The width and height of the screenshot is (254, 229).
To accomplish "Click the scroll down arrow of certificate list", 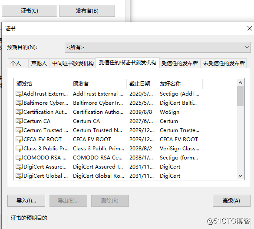I will pyautogui.click(x=241, y=176).
